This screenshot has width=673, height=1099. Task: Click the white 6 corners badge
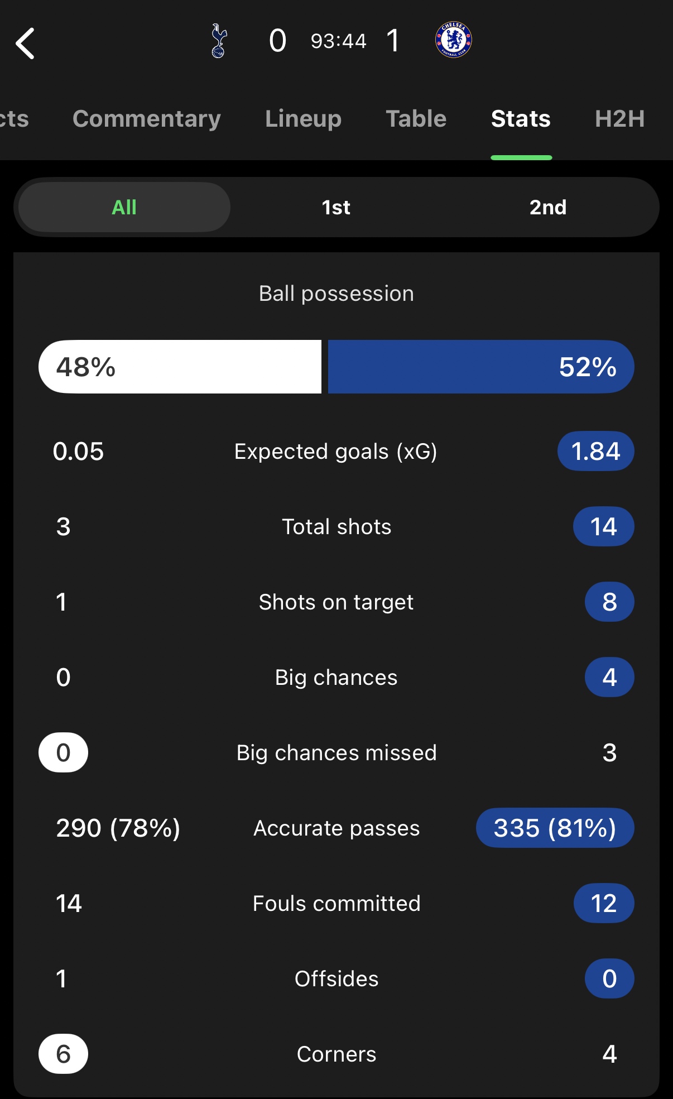63,1054
